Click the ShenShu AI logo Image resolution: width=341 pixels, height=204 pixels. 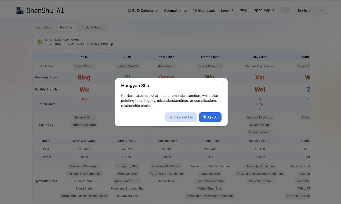[x=40, y=10]
